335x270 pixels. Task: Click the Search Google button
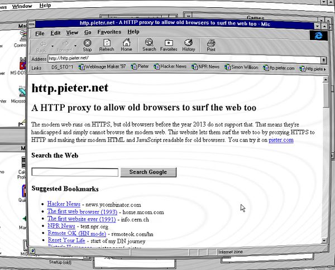(149, 172)
